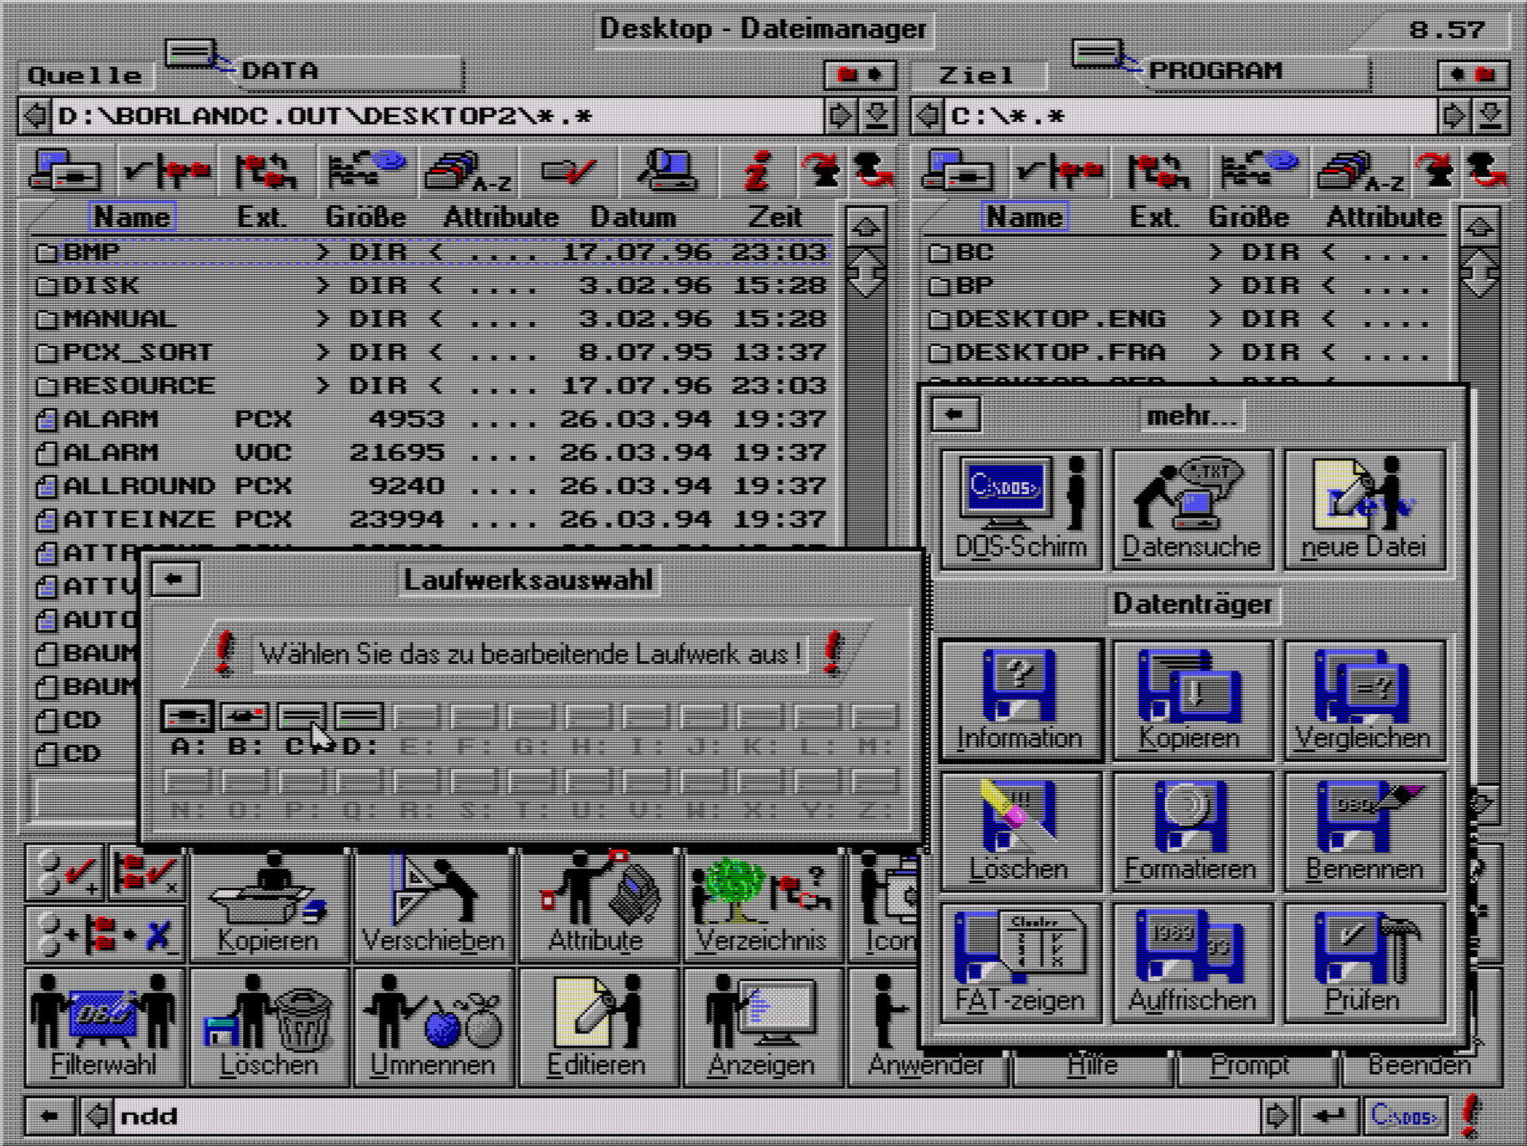1527x1146 pixels.
Task: Click the A-Z sort icon in source toolbar
Action: point(468,171)
